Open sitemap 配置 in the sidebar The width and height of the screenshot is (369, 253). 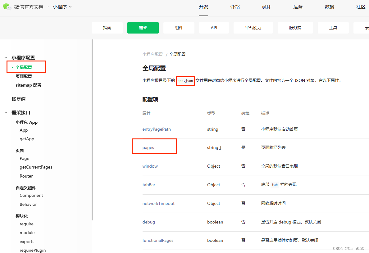(x=29, y=85)
